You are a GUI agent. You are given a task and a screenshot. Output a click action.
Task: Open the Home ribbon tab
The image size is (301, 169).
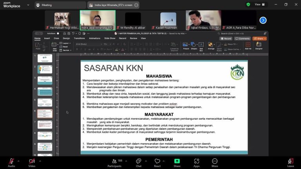pyautogui.click(x=38, y=38)
